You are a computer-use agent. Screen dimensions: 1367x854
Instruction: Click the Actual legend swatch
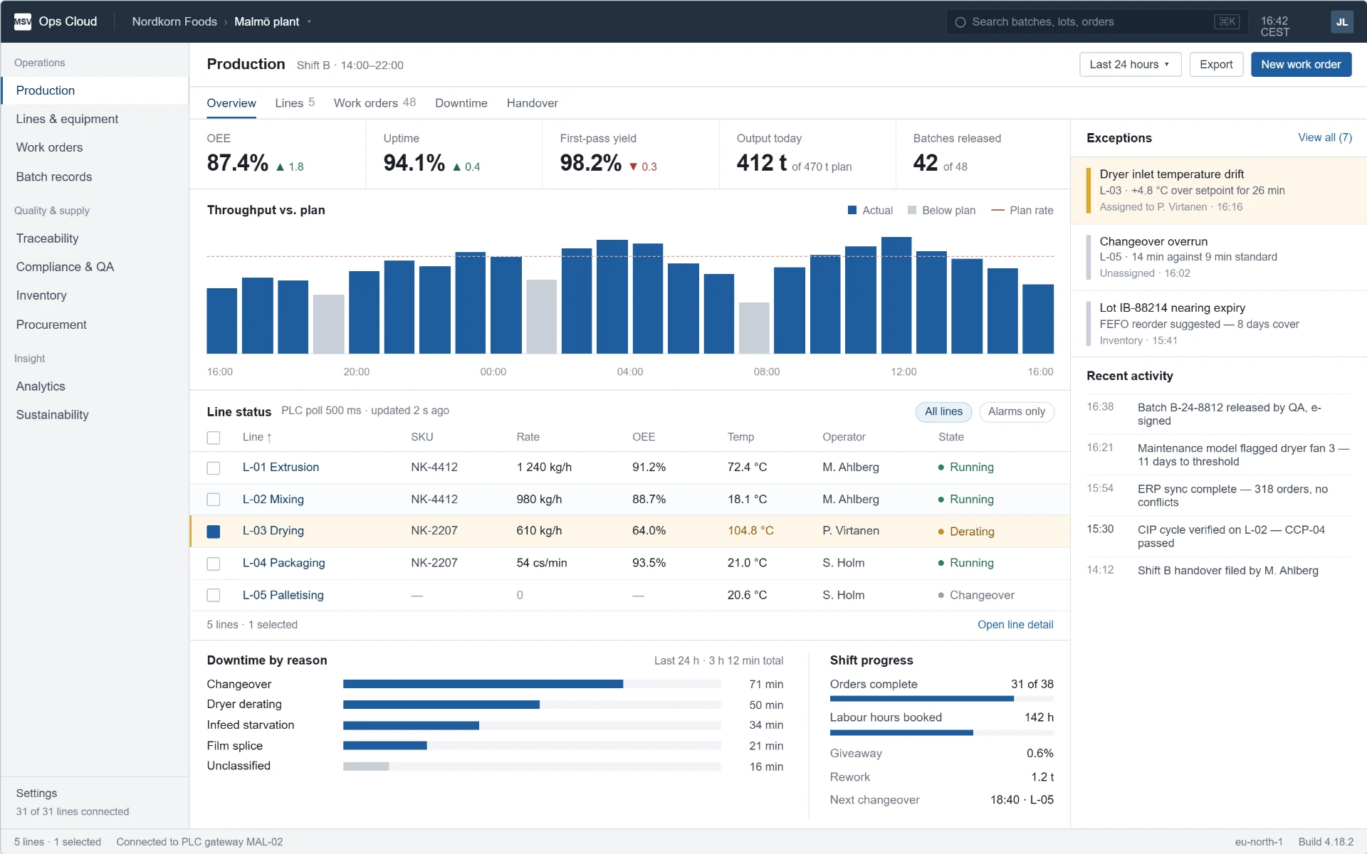(852, 210)
